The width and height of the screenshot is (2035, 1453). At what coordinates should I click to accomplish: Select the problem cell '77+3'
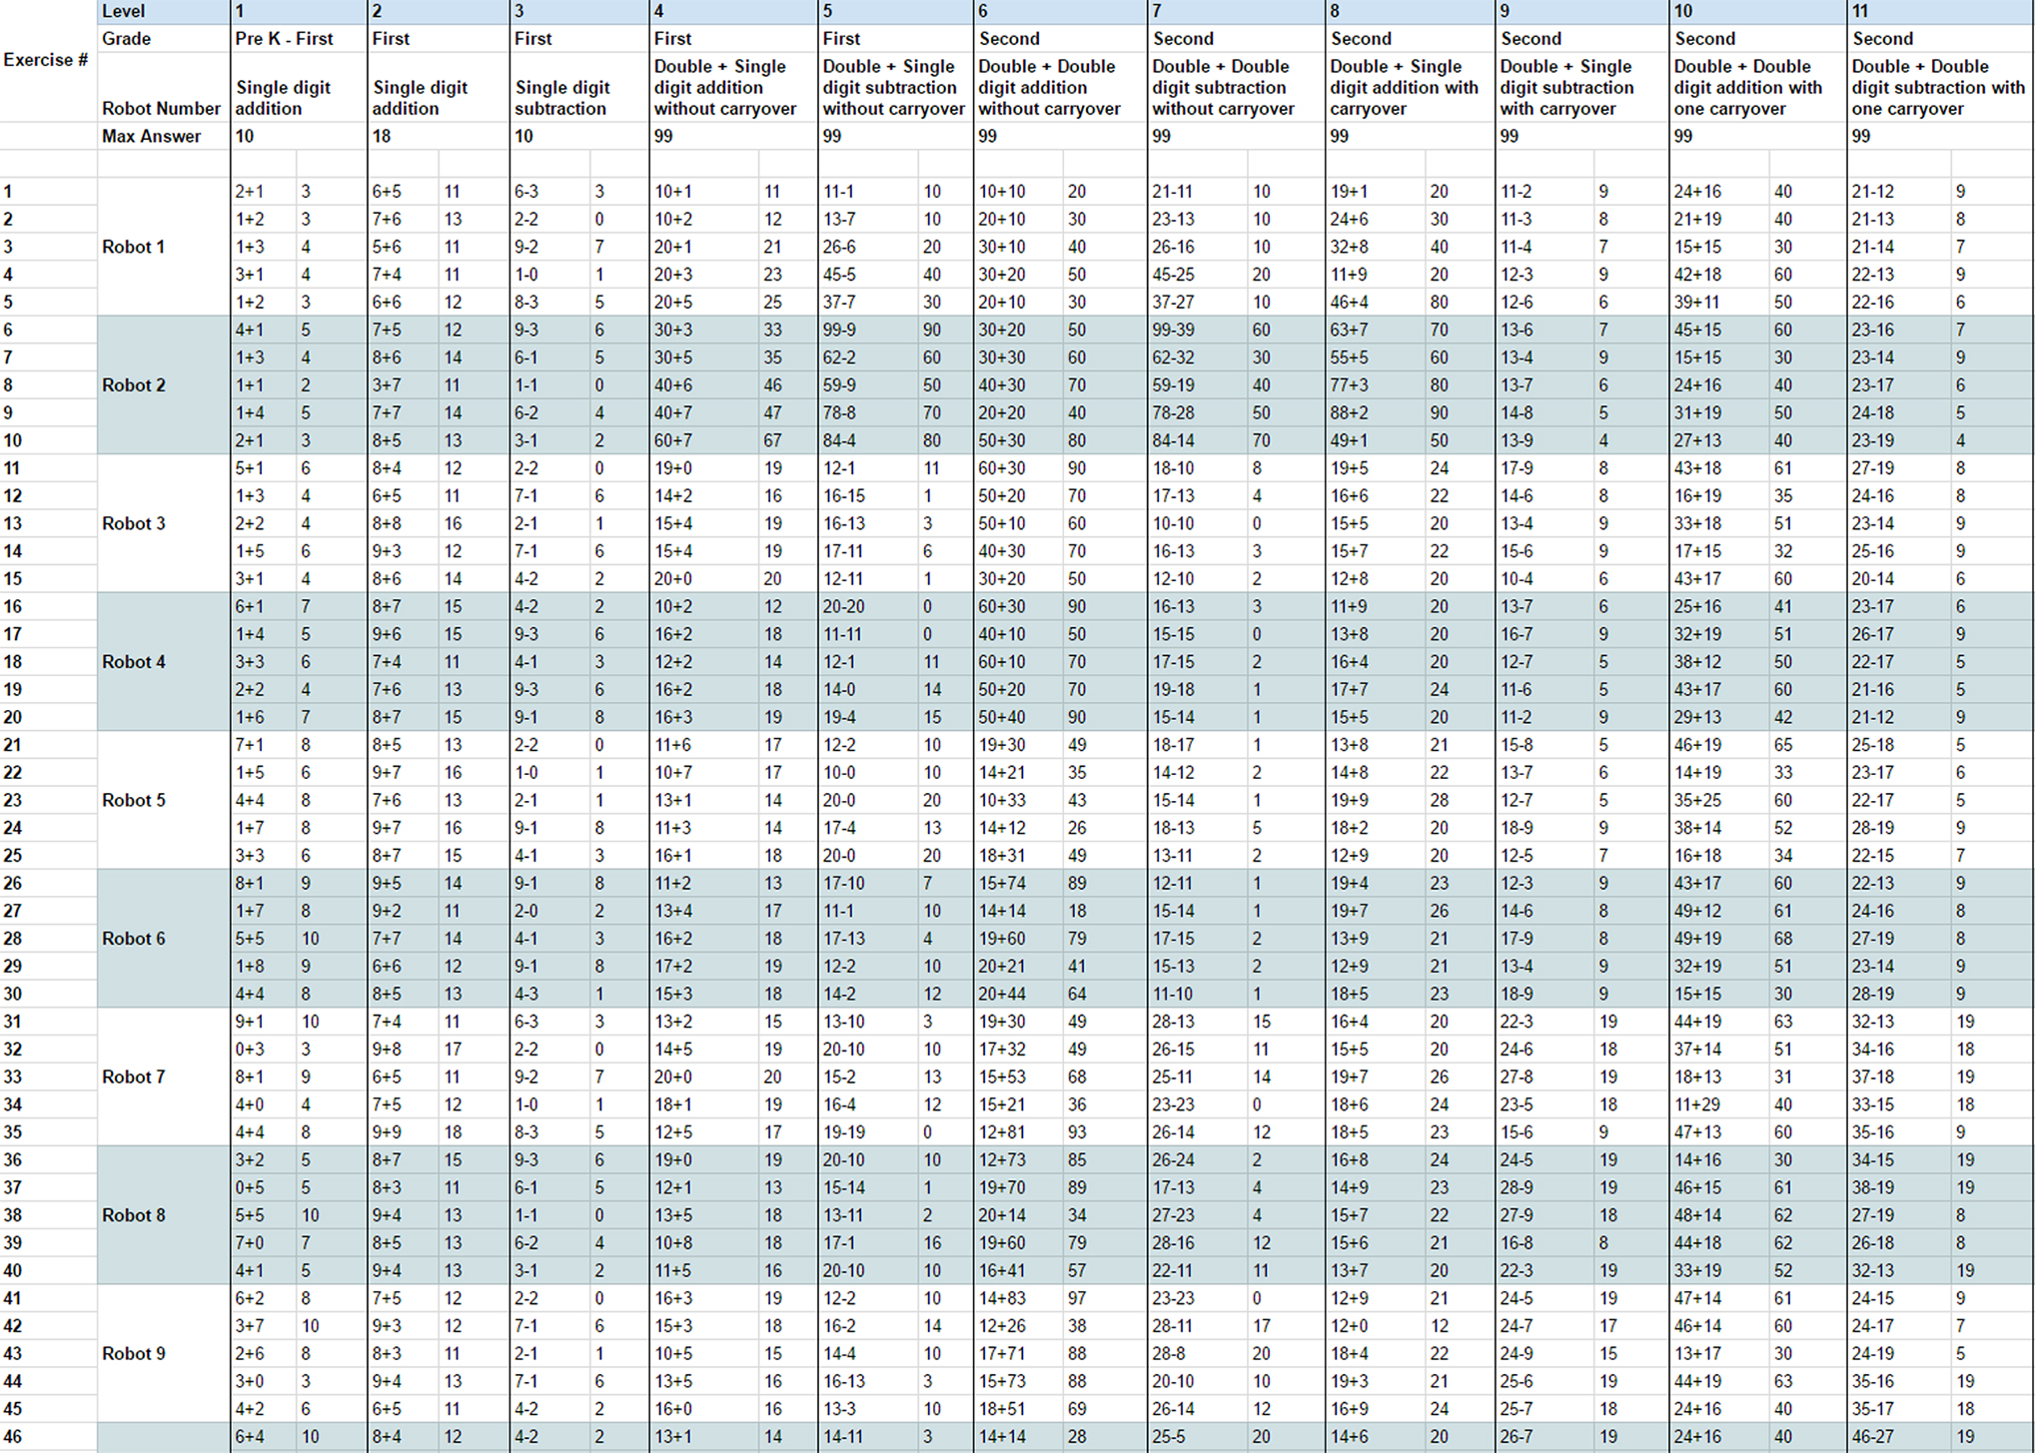tap(1375, 384)
